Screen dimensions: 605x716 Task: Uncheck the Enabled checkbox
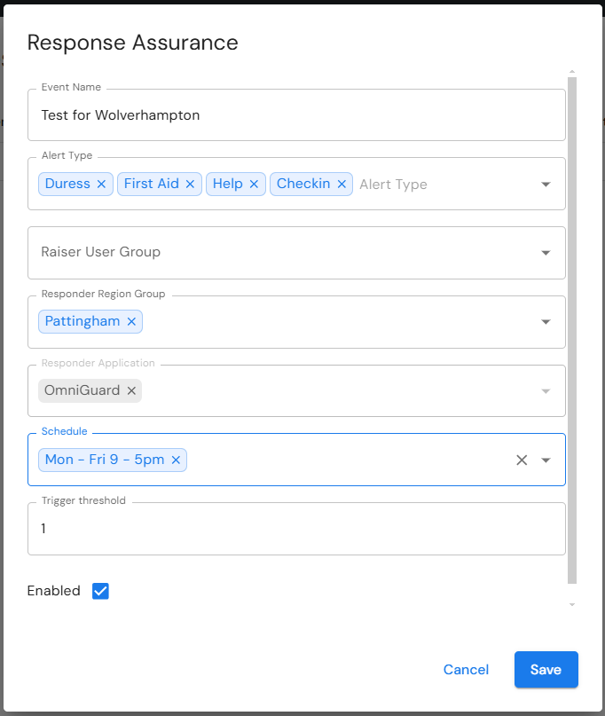pos(100,591)
